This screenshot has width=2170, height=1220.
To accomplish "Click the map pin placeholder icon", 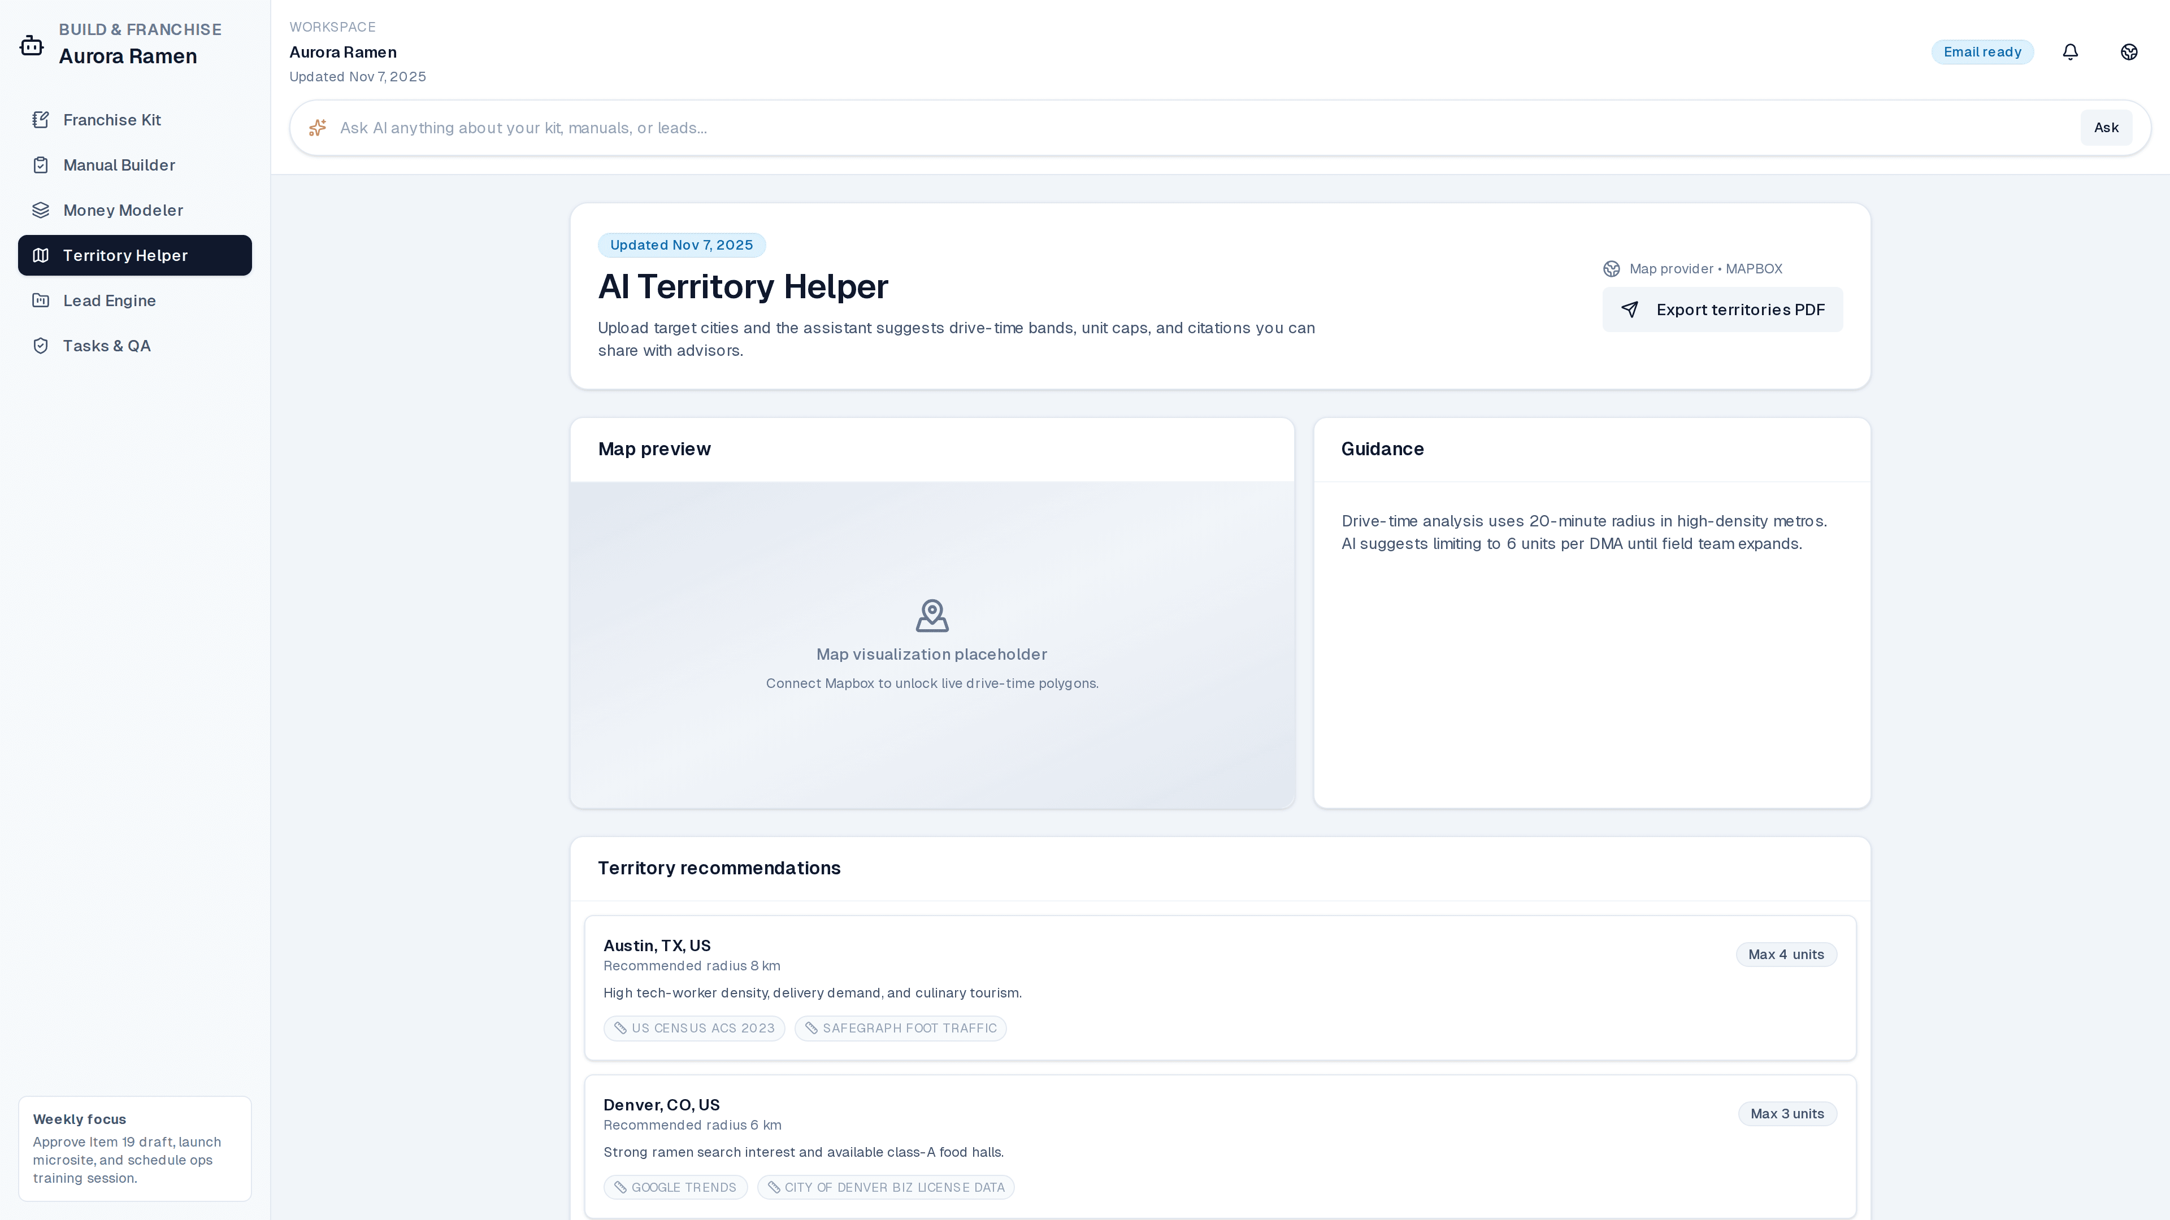I will click(x=932, y=616).
